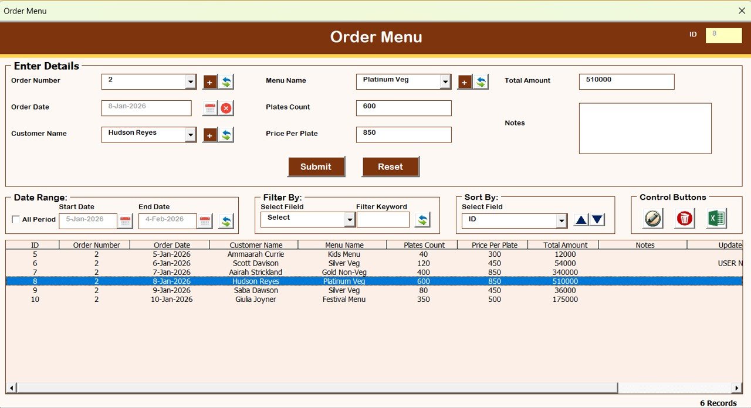Clear Order Date using the red X icon

click(228, 108)
